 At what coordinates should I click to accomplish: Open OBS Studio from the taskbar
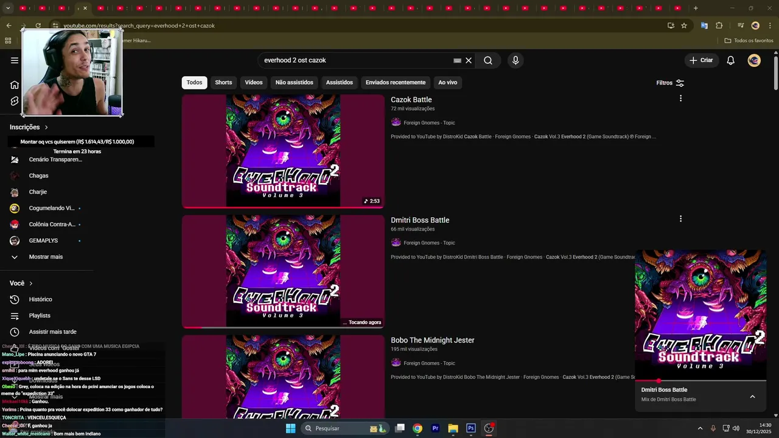[x=489, y=428]
